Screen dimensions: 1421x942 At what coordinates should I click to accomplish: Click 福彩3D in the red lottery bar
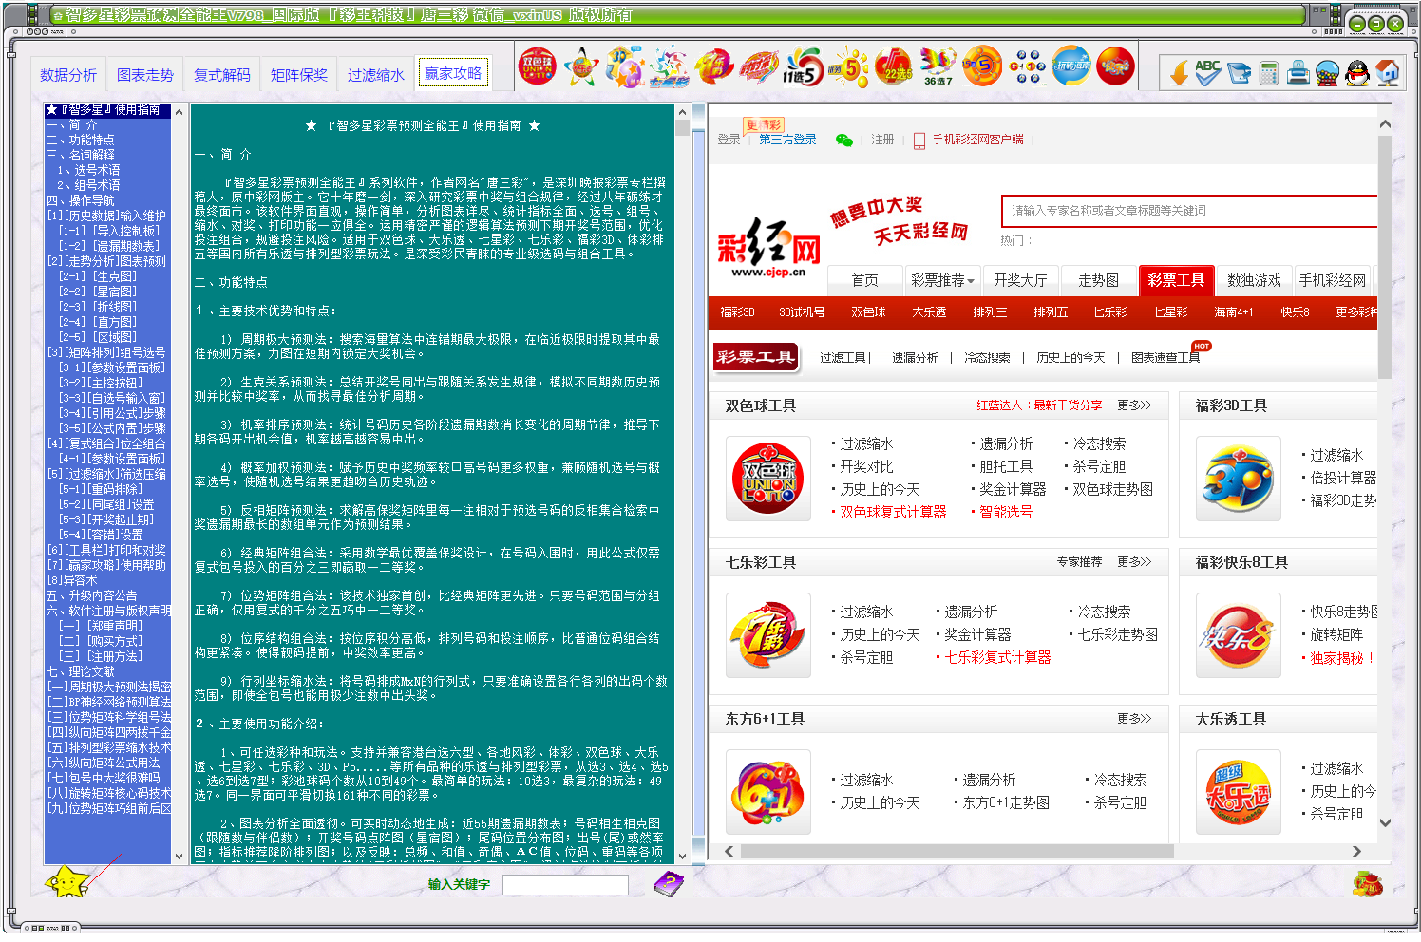pyautogui.click(x=737, y=311)
